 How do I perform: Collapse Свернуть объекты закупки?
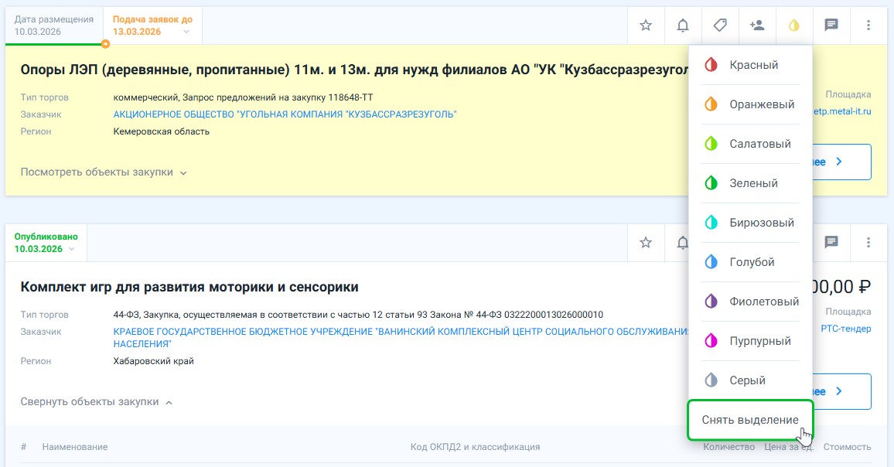coord(97,402)
